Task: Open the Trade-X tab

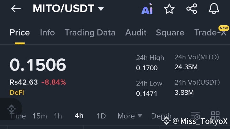Action: 210,33
